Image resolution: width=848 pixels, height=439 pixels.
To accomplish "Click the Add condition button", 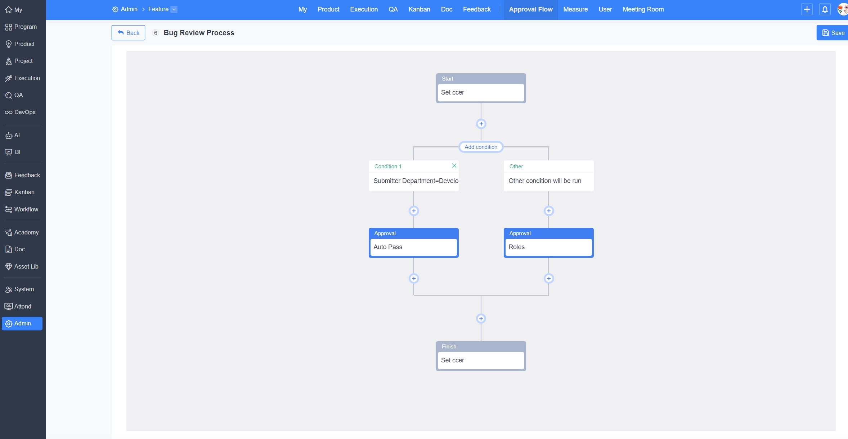I will coord(481,147).
